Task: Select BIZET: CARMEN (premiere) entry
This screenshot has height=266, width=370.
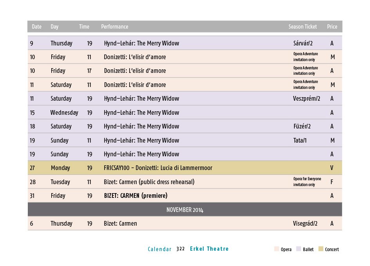Action: tap(136, 195)
